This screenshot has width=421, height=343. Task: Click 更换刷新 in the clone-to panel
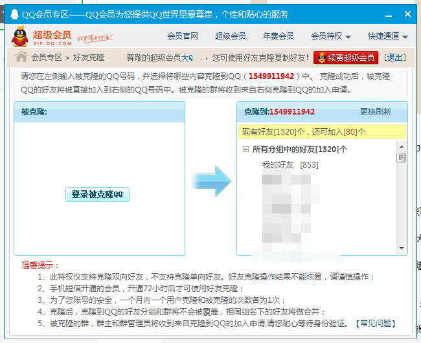coord(376,112)
